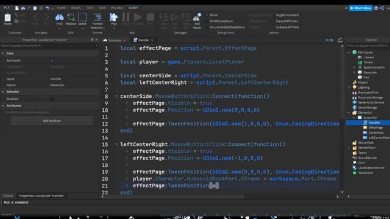390x219 pixels.
Task: Open the Replace tool
Action: [71, 18]
